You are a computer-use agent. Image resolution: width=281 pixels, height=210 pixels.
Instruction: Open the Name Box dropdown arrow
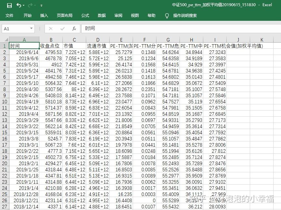[31, 28]
